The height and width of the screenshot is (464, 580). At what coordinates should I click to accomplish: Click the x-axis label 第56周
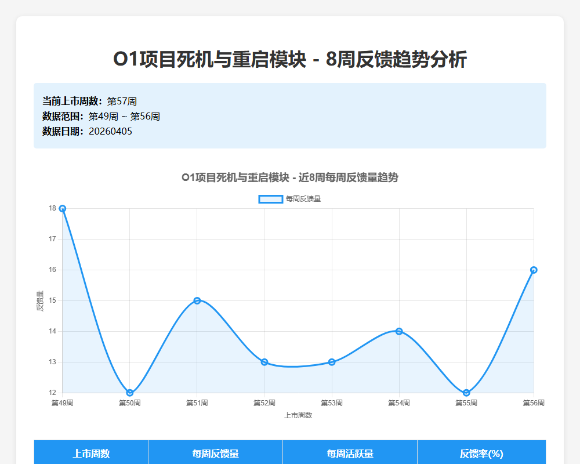[x=534, y=403]
